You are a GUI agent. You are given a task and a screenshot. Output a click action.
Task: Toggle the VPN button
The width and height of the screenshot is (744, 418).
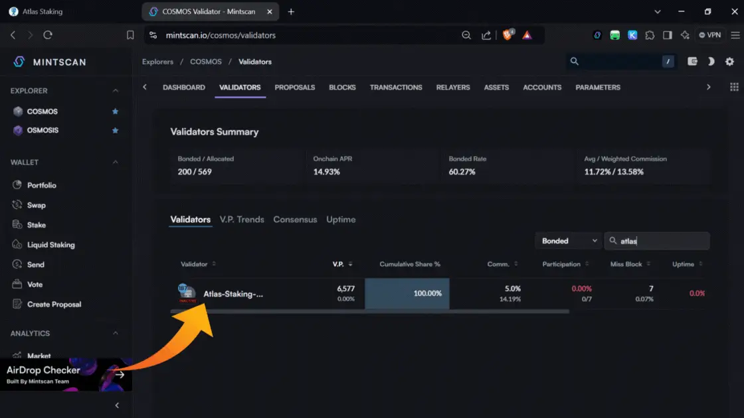(709, 35)
